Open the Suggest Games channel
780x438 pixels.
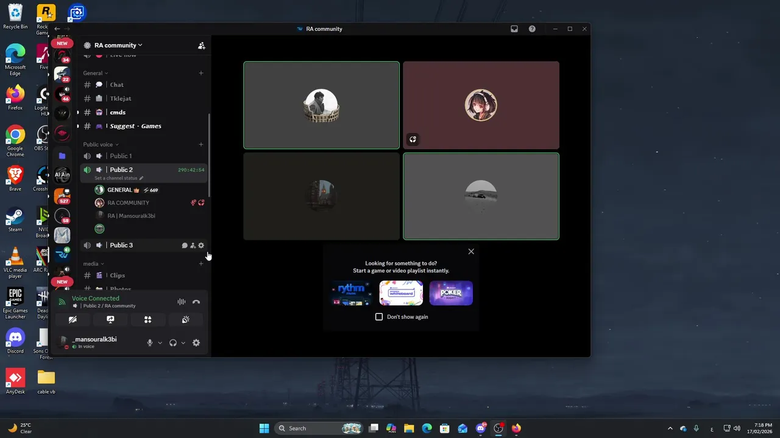point(144,126)
